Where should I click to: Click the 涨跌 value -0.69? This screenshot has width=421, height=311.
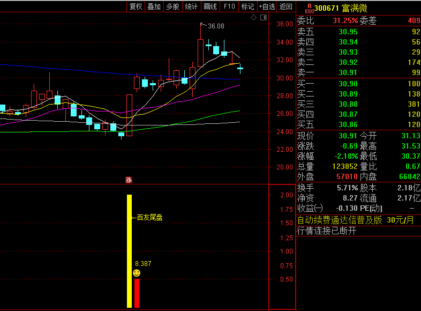(349, 146)
